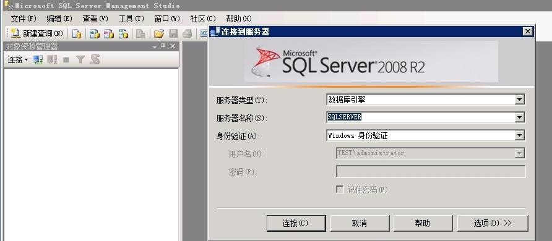Click the open file folder icon

point(159,34)
